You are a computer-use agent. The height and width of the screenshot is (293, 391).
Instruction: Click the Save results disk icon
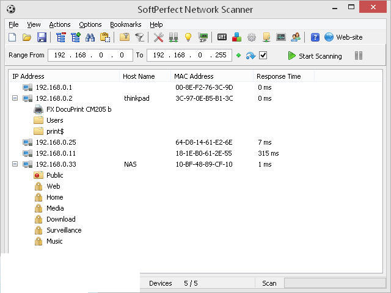[x=42, y=37]
